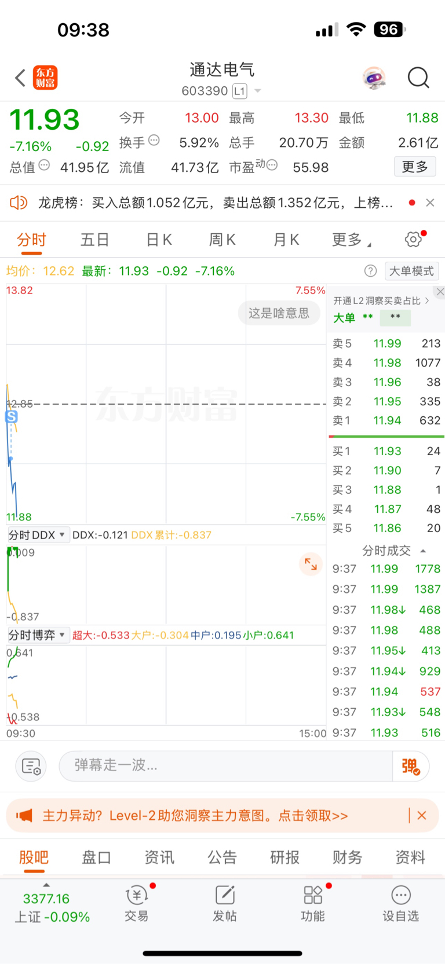Open 开通L2洞察买卖占比 link
The image size is (445, 964).
[x=381, y=301]
